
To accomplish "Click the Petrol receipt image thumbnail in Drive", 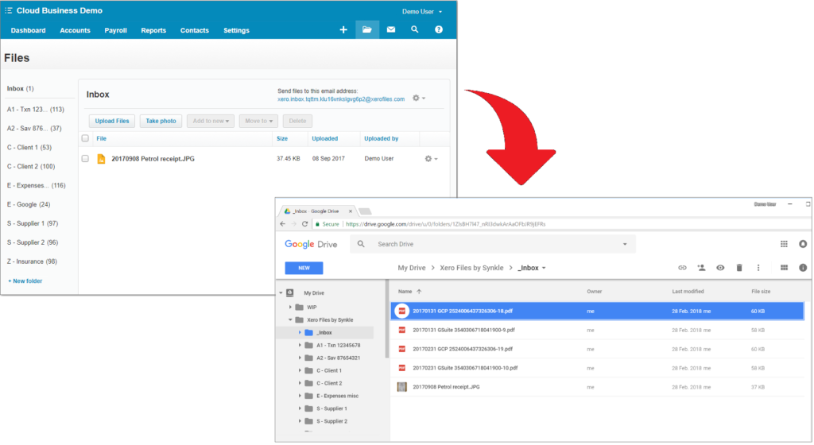I will [x=401, y=387].
